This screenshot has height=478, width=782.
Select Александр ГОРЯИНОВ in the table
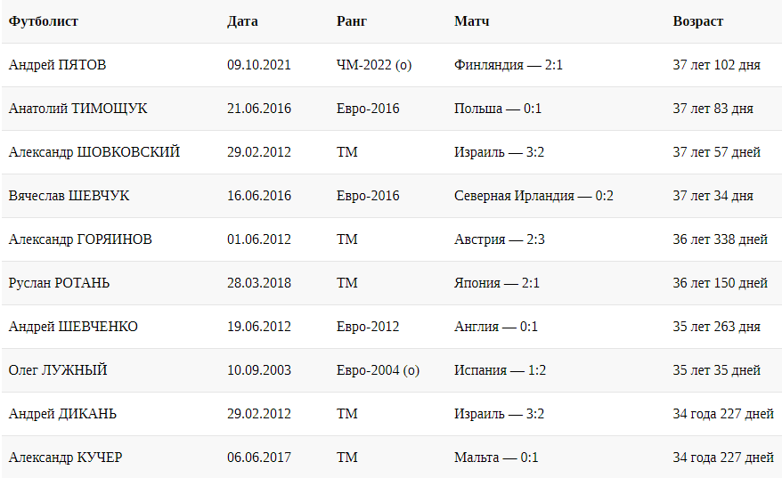pos(80,239)
